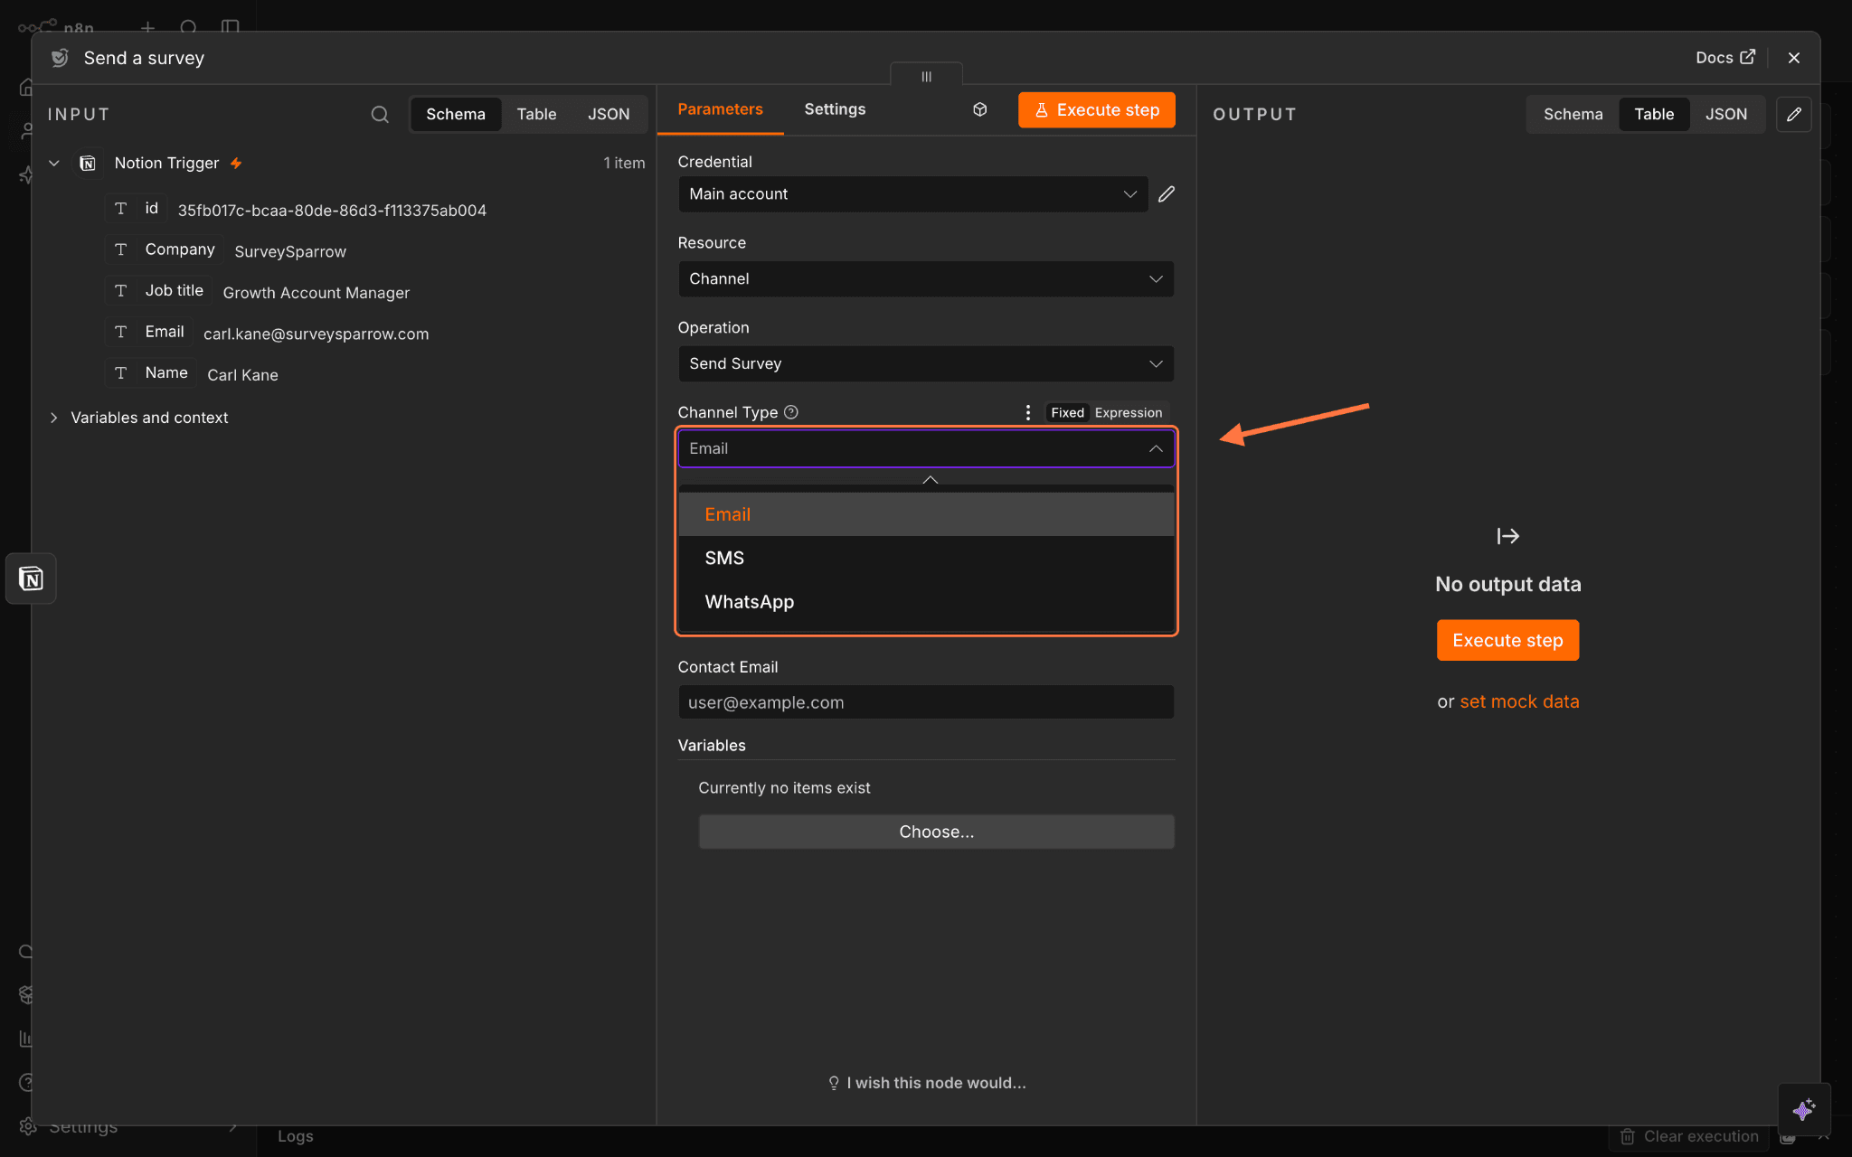
Task: Open the Logs panel in background
Action: pyautogui.click(x=295, y=1136)
